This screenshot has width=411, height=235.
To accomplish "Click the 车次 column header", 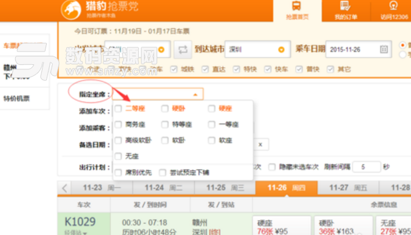I will click(84, 205).
